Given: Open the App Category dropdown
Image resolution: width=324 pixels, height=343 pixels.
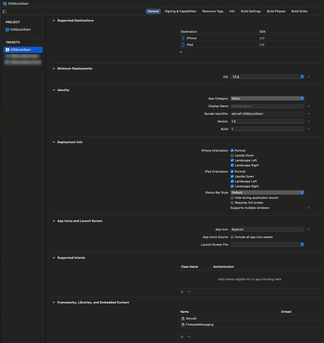Looking at the screenshot, I should 267,98.
